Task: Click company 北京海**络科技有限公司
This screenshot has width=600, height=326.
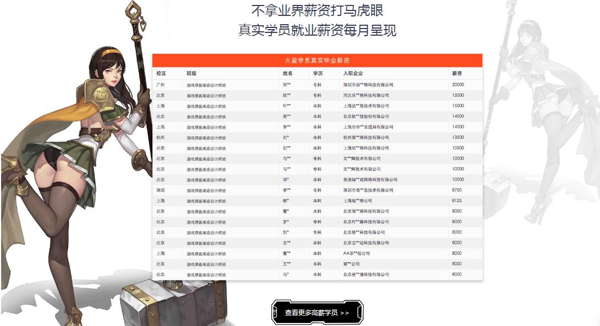Action: (366, 211)
